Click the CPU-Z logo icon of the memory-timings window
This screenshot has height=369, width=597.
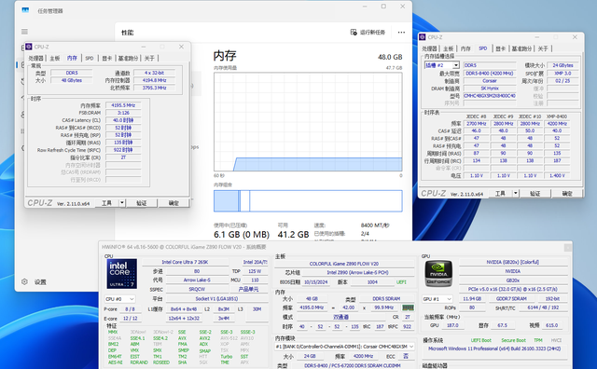pyautogui.click(x=29, y=47)
